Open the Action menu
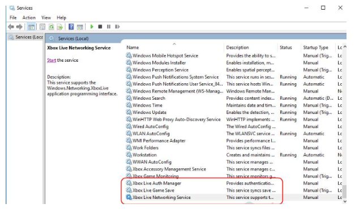This screenshot has height=212, width=355. pos(29,18)
